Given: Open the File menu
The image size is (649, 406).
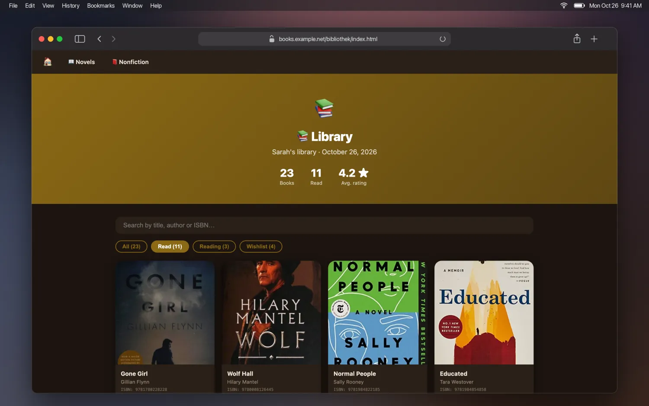Looking at the screenshot, I should 13,6.
